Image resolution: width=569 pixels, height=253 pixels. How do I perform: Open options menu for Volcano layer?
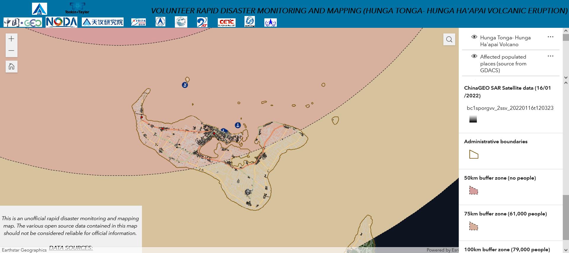(x=550, y=37)
